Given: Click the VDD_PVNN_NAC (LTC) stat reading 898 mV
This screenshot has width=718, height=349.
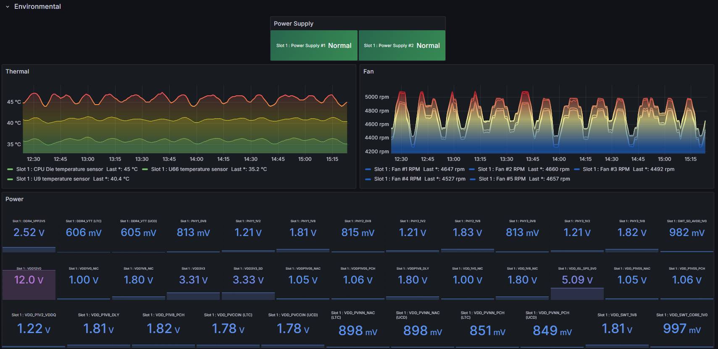Looking at the screenshot, I should pos(358,331).
